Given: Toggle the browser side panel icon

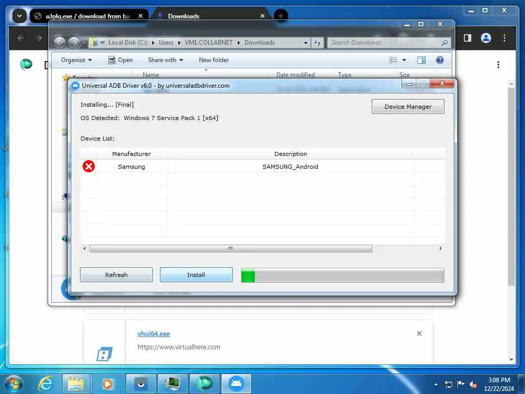Looking at the screenshot, I should click(x=468, y=38).
